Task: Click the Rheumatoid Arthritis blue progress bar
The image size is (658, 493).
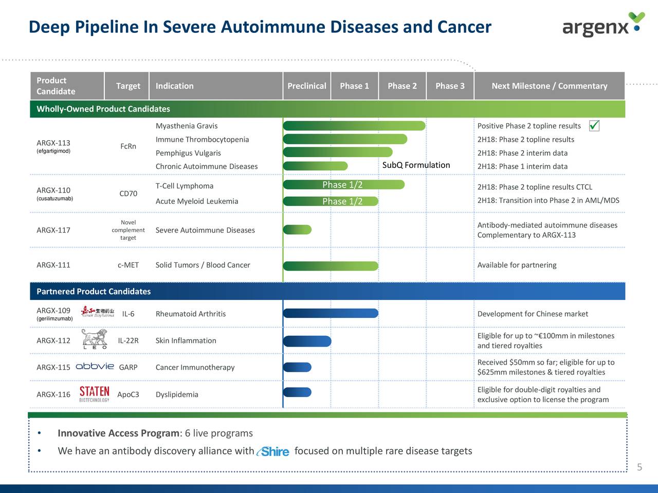Action: [331, 313]
